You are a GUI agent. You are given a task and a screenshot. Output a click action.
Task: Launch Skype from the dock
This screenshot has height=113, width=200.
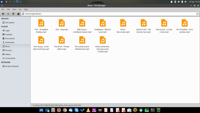coord(76,110)
